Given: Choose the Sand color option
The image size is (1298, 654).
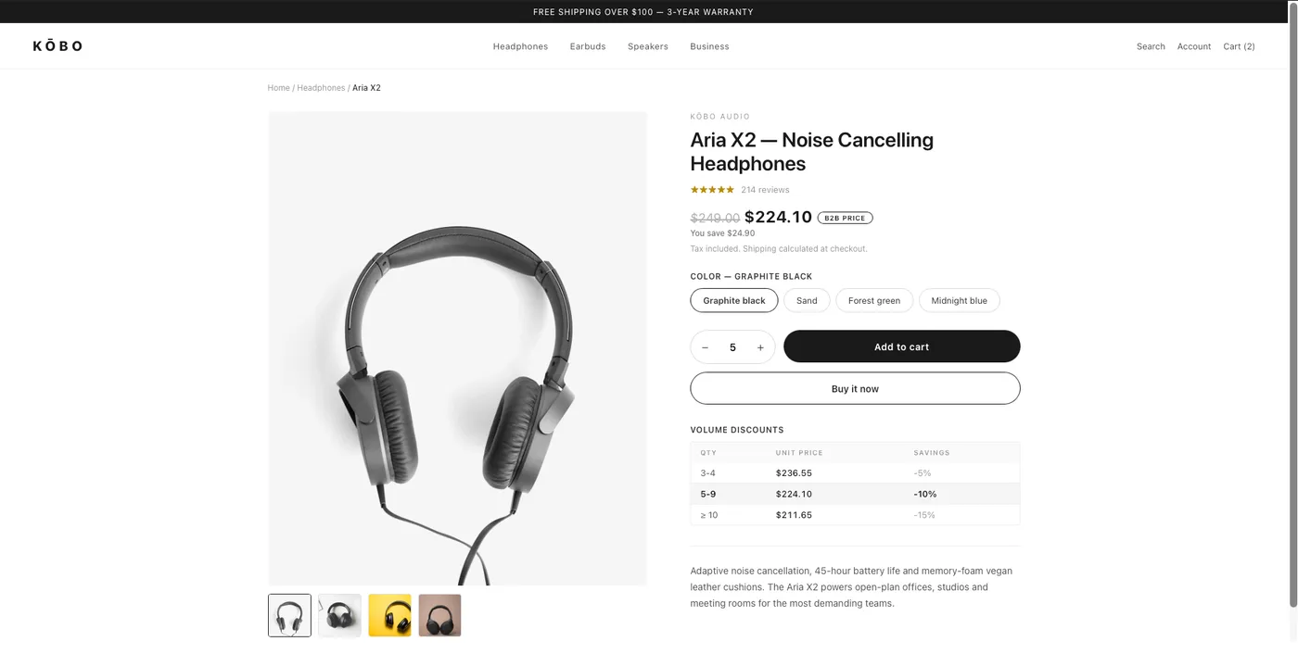Looking at the screenshot, I should (x=807, y=300).
